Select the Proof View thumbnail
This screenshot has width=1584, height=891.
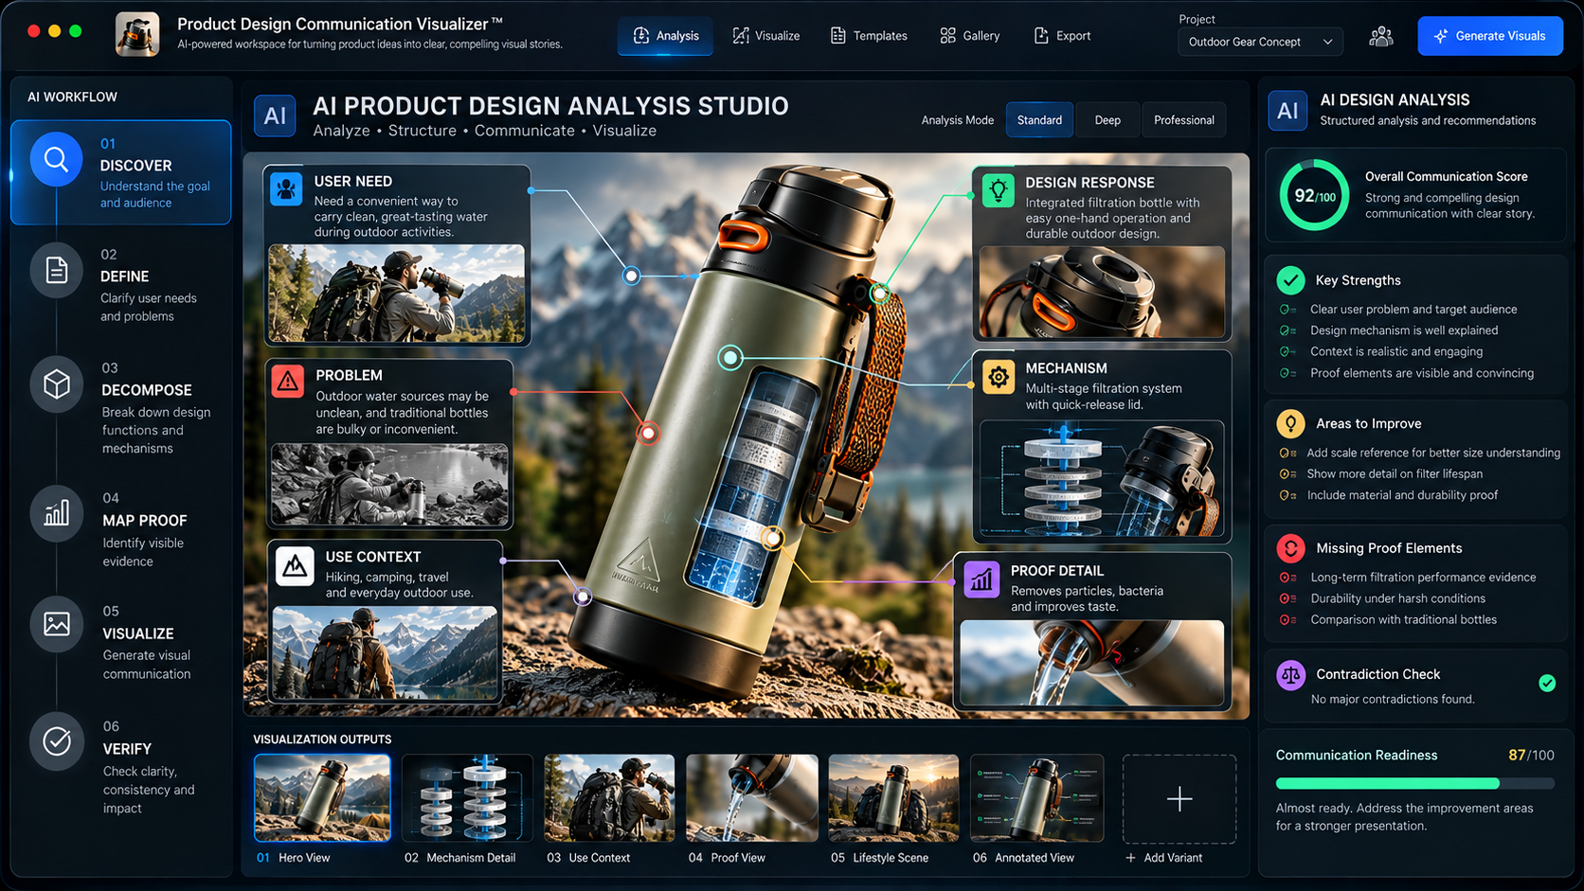(x=751, y=797)
